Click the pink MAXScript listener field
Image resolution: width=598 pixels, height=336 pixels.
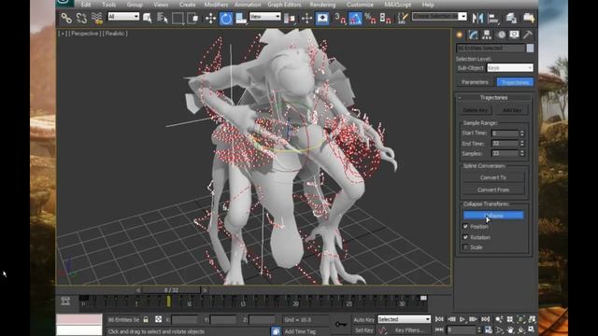[78, 319]
